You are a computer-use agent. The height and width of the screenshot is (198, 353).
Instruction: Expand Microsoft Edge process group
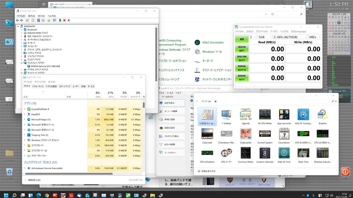coord(24,119)
